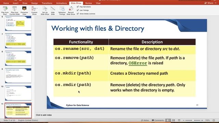Click Creates a Directory named path cell
Viewport: 219px width, 123px height.
[x=152, y=76]
